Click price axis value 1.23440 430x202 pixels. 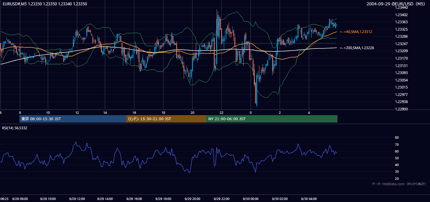[401, 7]
